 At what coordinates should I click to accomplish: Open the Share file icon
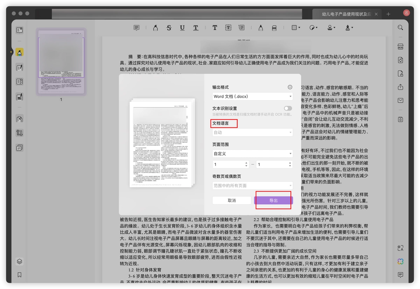tap(400, 87)
